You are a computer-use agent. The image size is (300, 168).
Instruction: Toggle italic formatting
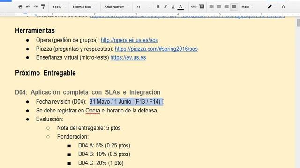point(165,7)
